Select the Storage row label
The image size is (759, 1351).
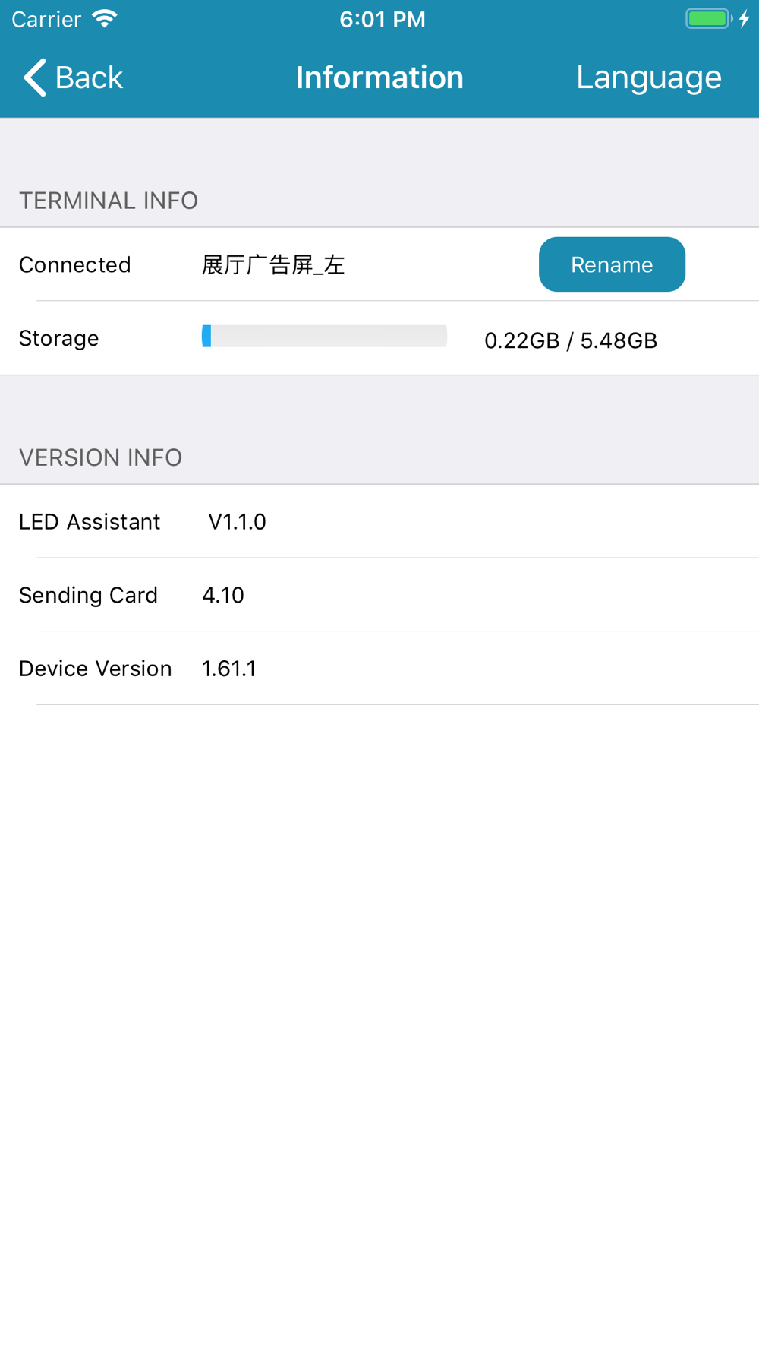(x=59, y=338)
